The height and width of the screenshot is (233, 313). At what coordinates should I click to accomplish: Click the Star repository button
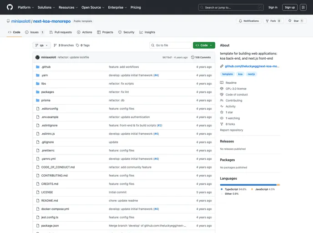(296, 21)
